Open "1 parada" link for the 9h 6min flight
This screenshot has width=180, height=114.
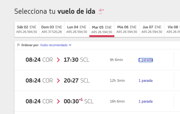click(x=146, y=60)
